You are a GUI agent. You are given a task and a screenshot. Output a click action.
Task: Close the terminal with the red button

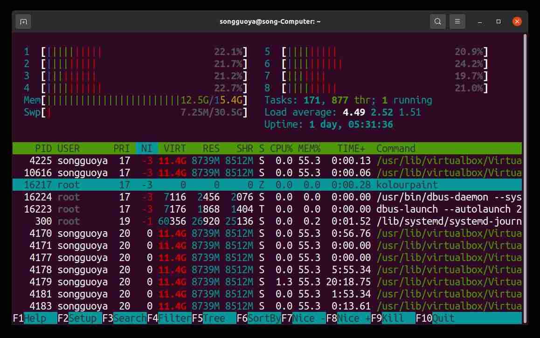(517, 22)
